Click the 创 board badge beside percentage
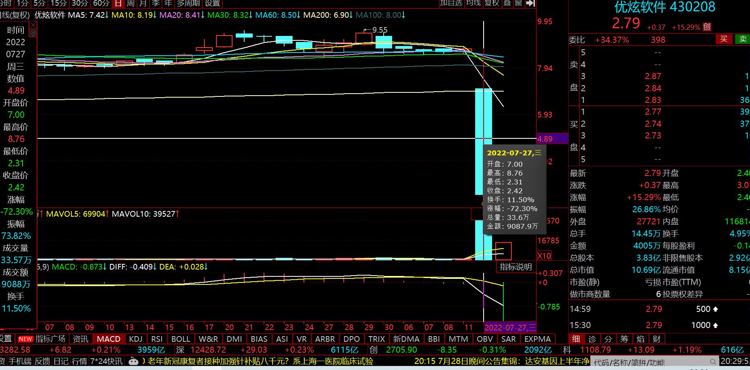This screenshot has height=370, width=750. [707, 27]
